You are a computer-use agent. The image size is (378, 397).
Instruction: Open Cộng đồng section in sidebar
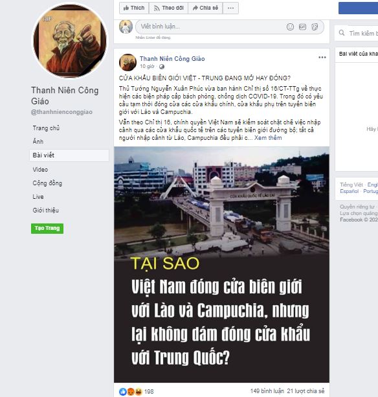[47, 183]
